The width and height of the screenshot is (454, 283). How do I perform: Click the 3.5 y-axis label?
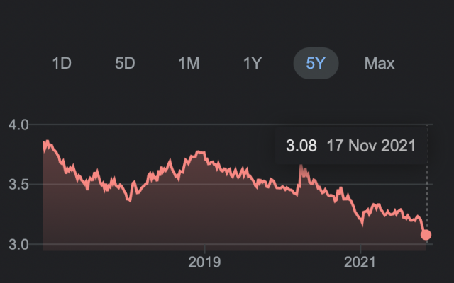(18, 185)
